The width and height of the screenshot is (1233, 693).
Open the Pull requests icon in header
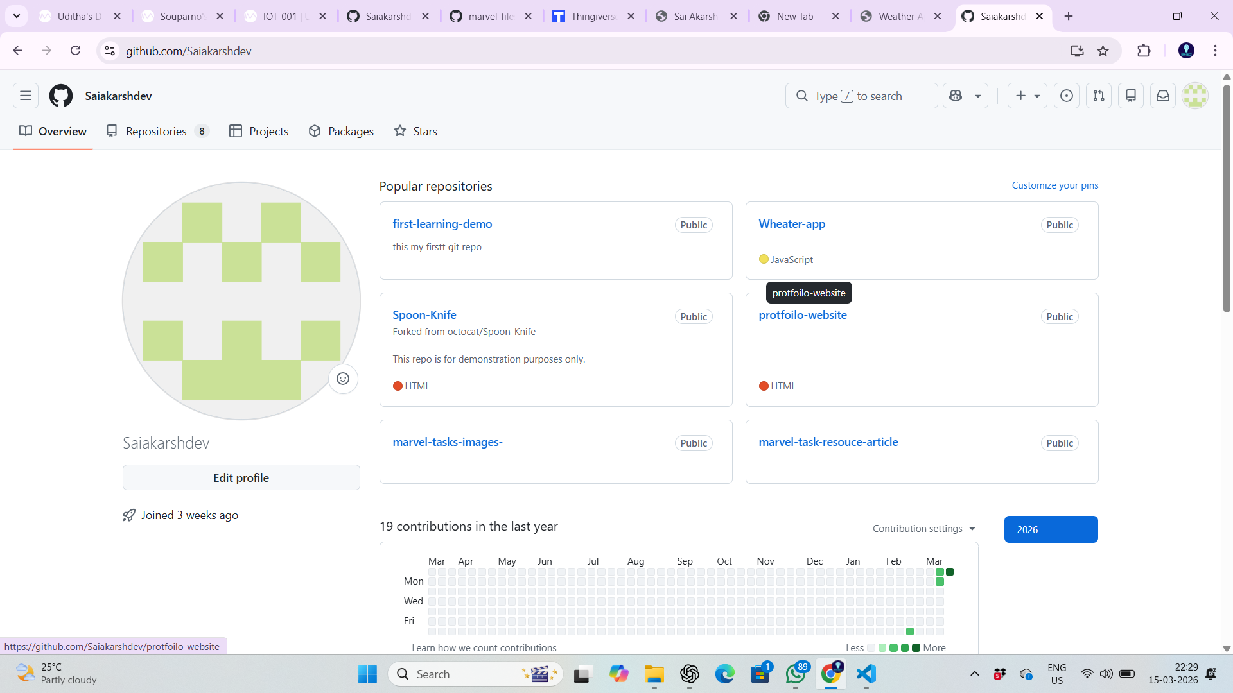pyautogui.click(x=1099, y=96)
